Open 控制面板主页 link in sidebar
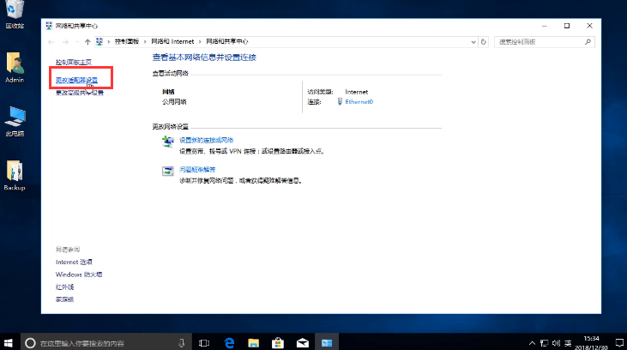 [x=74, y=62]
